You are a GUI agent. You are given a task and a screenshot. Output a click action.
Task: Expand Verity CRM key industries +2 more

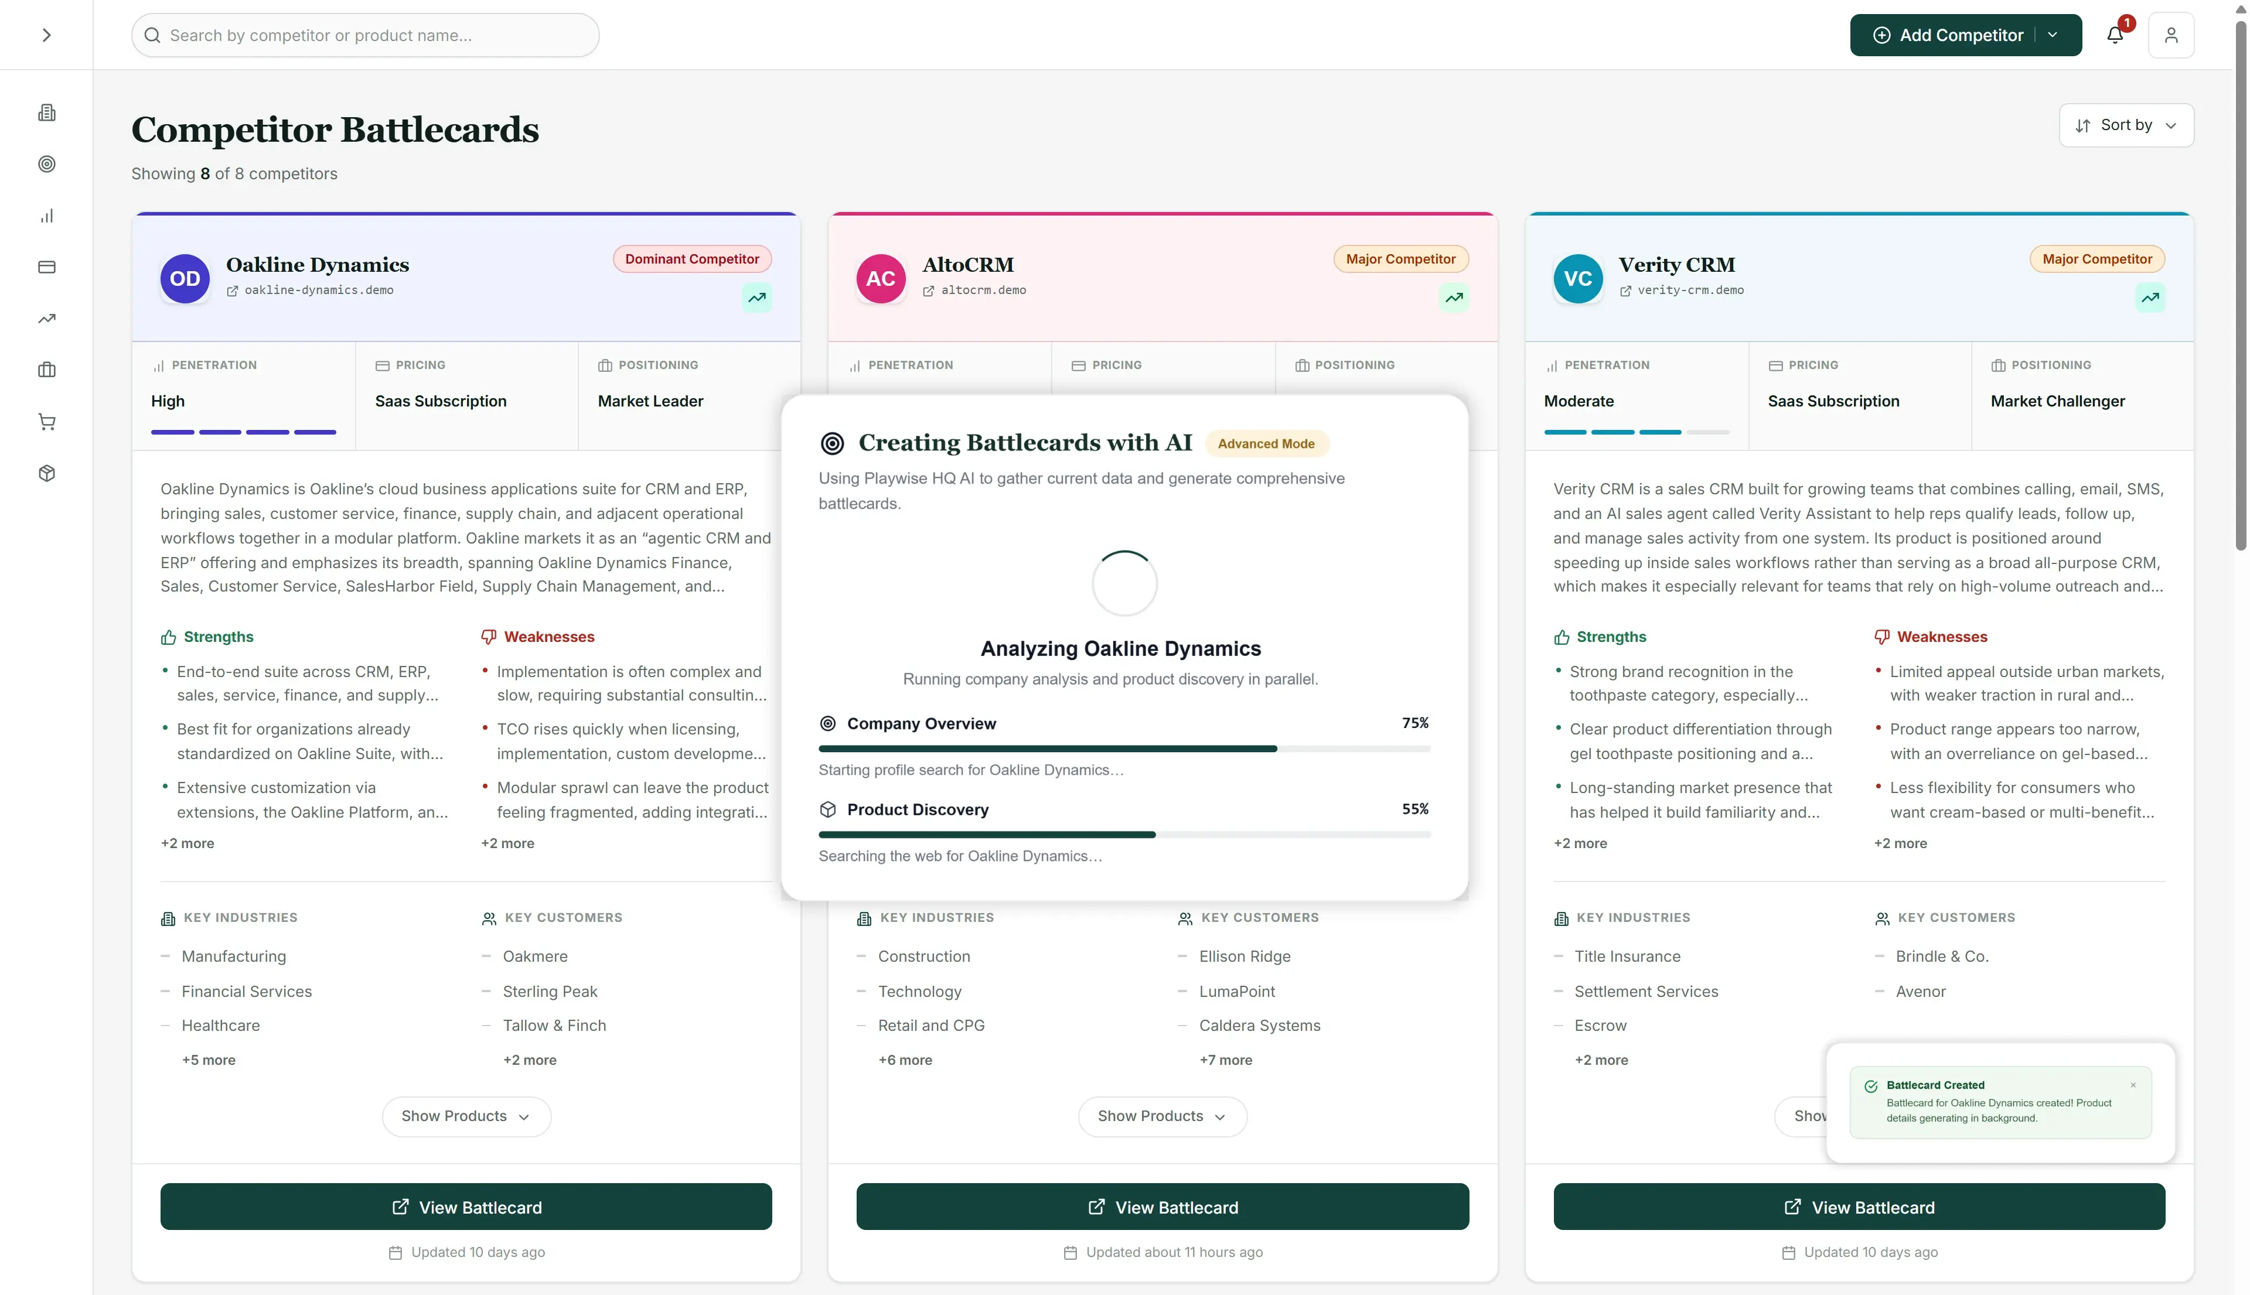[x=1601, y=1060]
